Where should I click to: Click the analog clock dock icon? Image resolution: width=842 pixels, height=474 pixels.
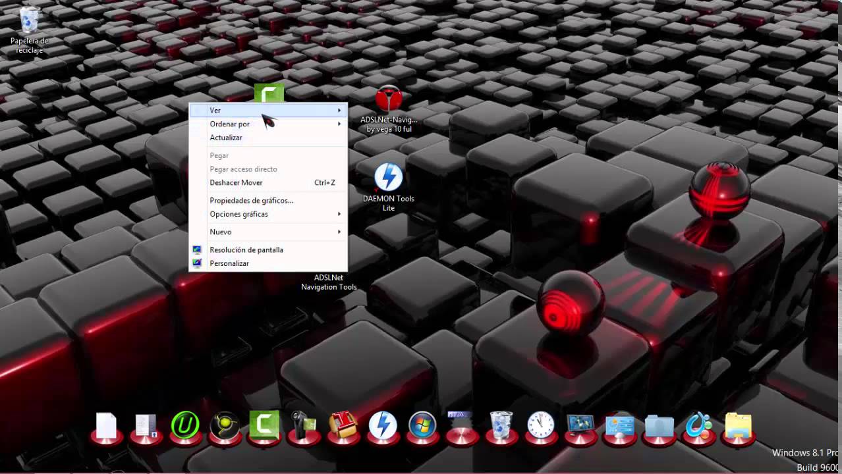[x=541, y=425]
